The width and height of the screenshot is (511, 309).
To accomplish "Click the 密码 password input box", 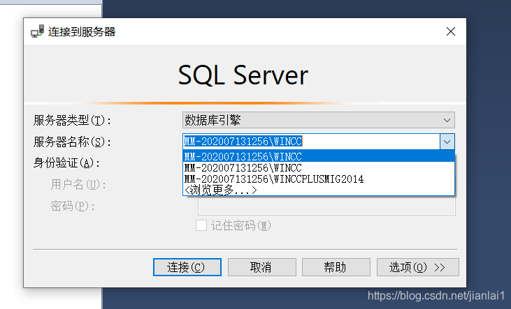I will [326, 206].
